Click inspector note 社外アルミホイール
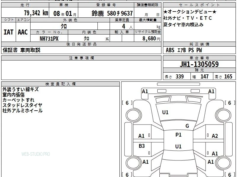The width and height of the screenshot is (237, 177). click(23, 111)
